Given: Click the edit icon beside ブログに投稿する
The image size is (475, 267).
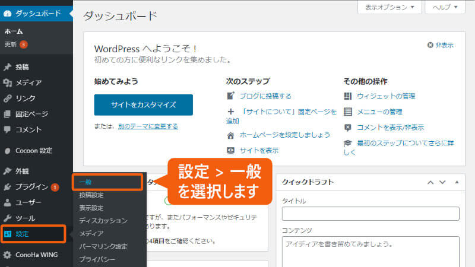Looking at the screenshot, I should 230,96.
